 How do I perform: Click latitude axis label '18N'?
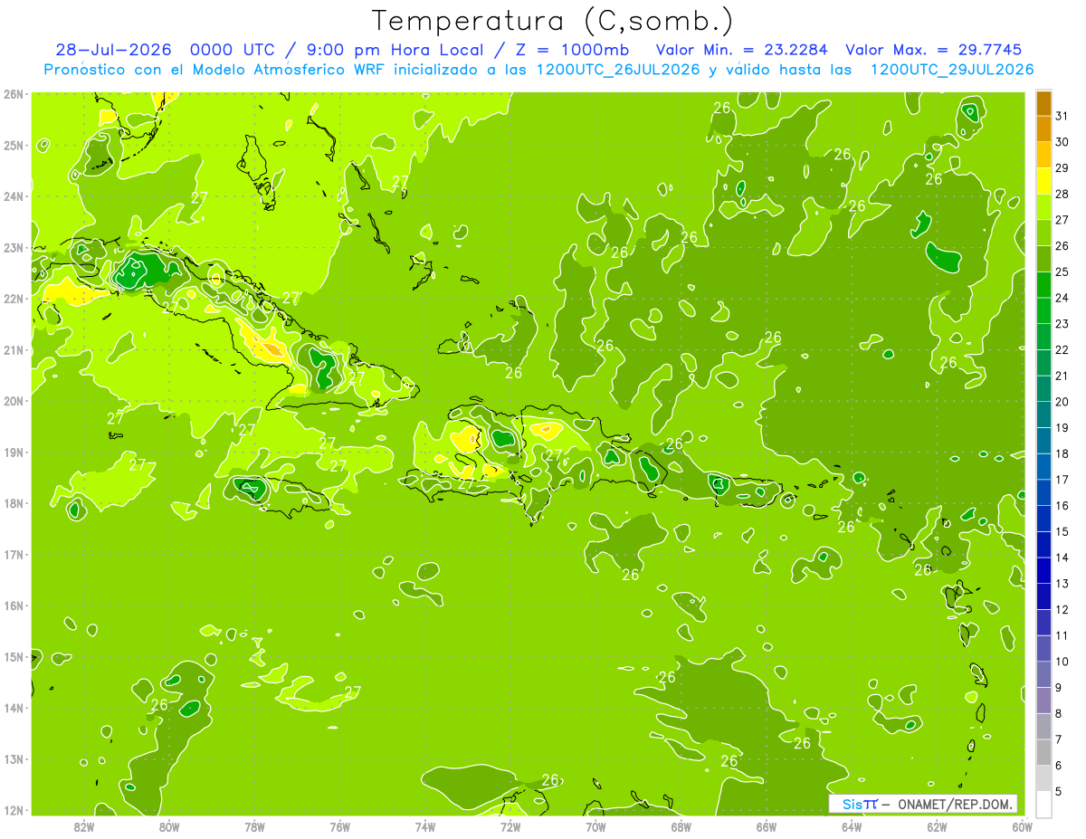pos(13,503)
